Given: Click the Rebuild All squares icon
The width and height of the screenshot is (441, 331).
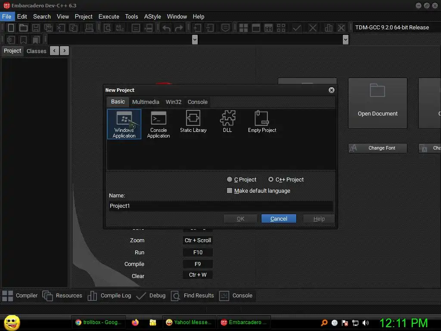Looking at the screenshot, I should pyautogui.click(x=281, y=28).
